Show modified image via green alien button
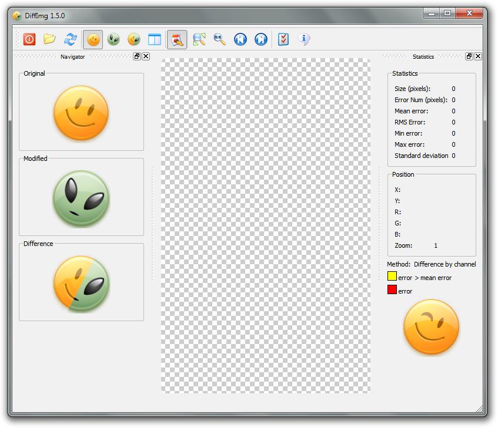 pyautogui.click(x=113, y=39)
